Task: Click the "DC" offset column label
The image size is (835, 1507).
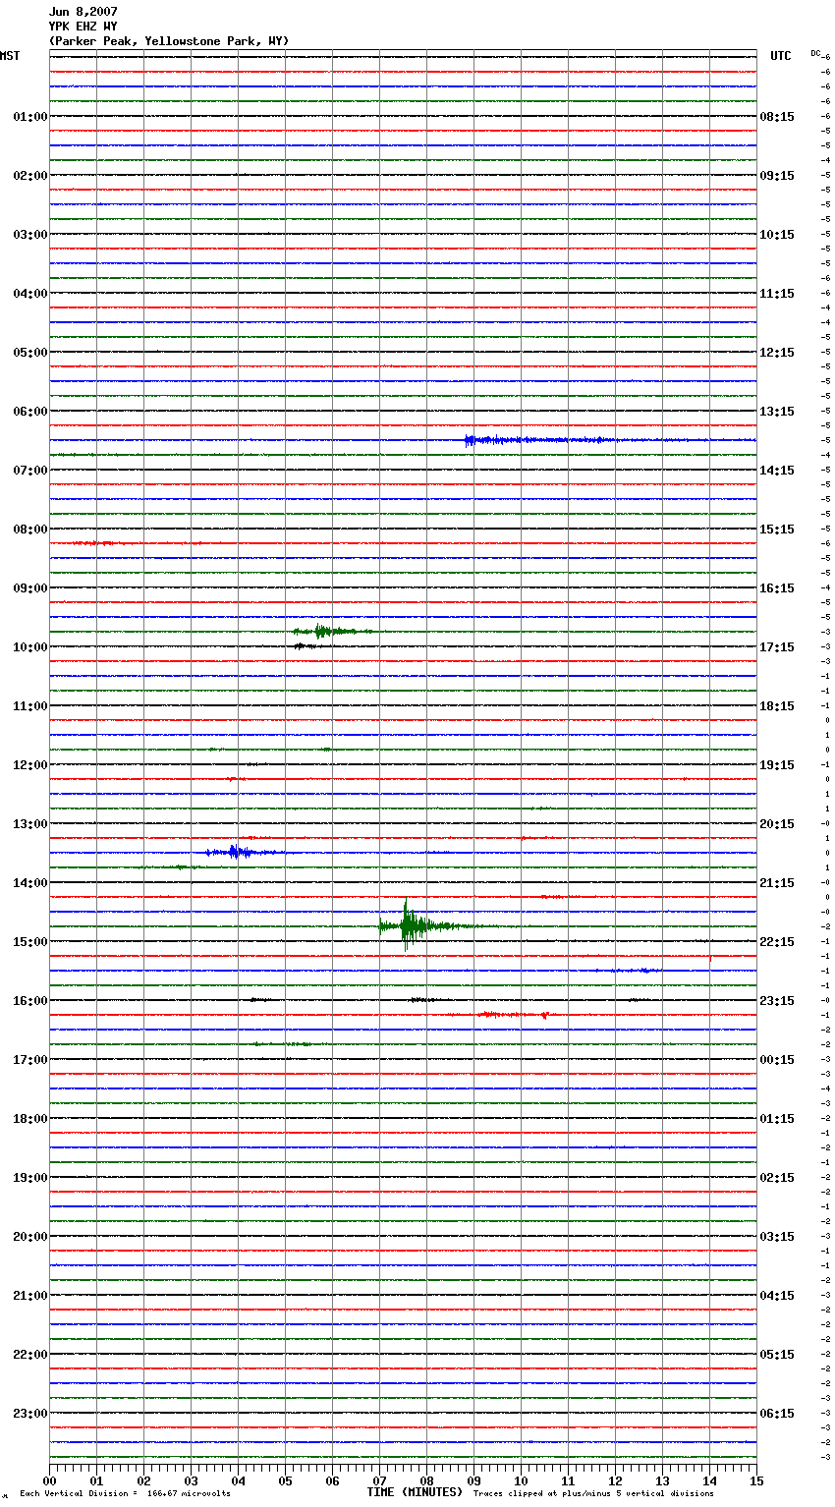Action: tap(815, 53)
